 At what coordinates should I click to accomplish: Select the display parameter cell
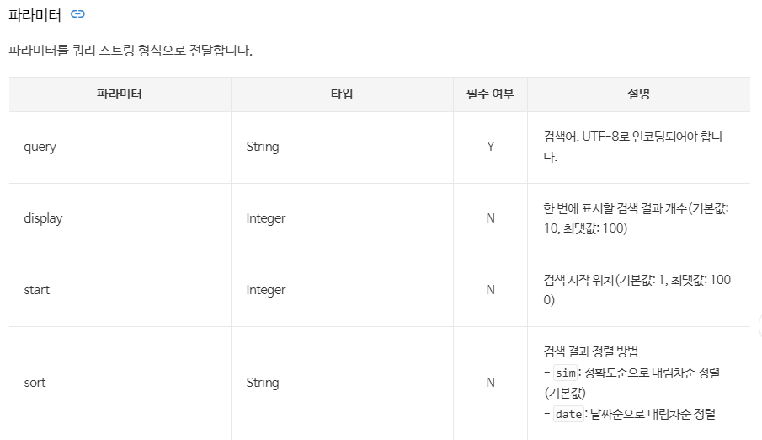click(x=120, y=218)
